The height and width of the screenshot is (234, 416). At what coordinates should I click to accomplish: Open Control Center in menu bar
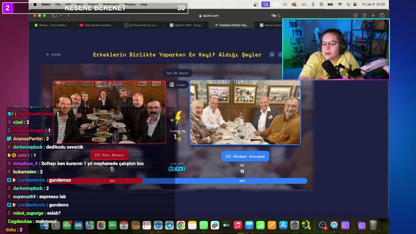(356, 5)
